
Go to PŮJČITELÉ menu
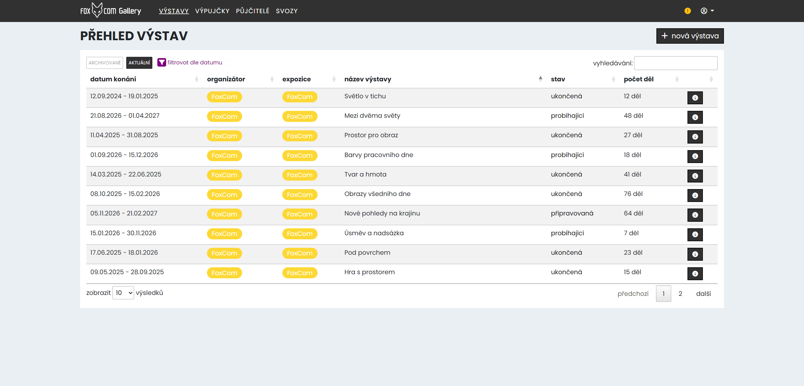point(253,11)
